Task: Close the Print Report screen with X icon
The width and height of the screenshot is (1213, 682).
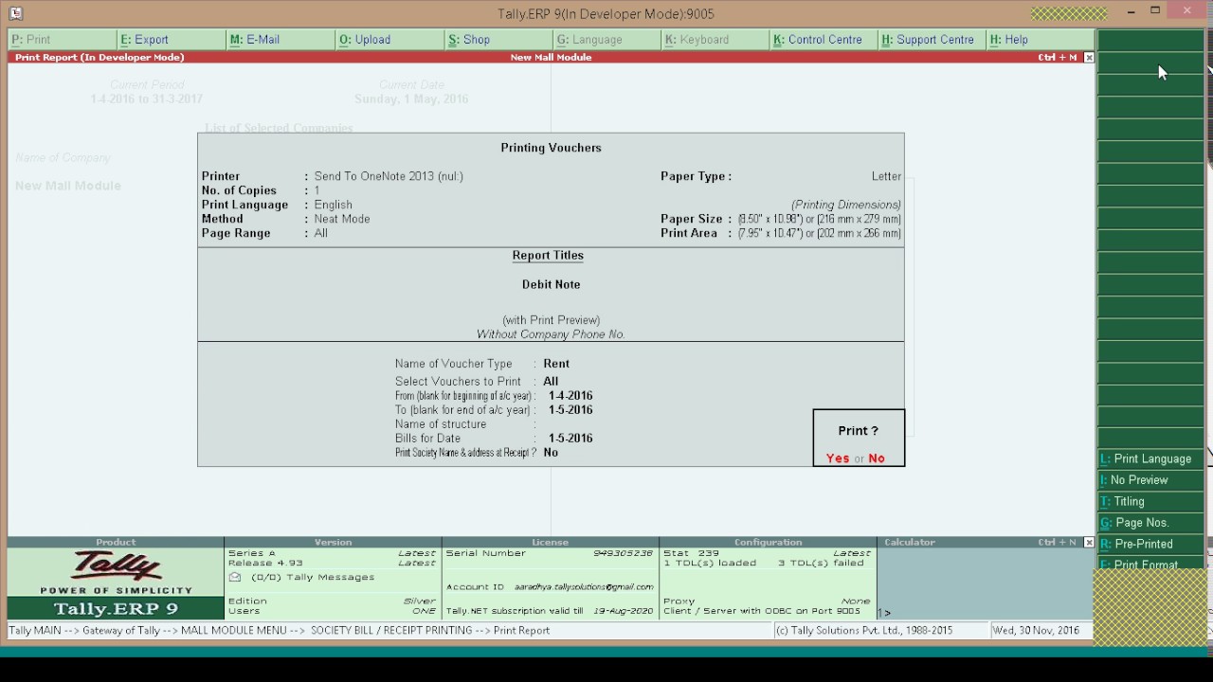Action: pos(1089,58)
